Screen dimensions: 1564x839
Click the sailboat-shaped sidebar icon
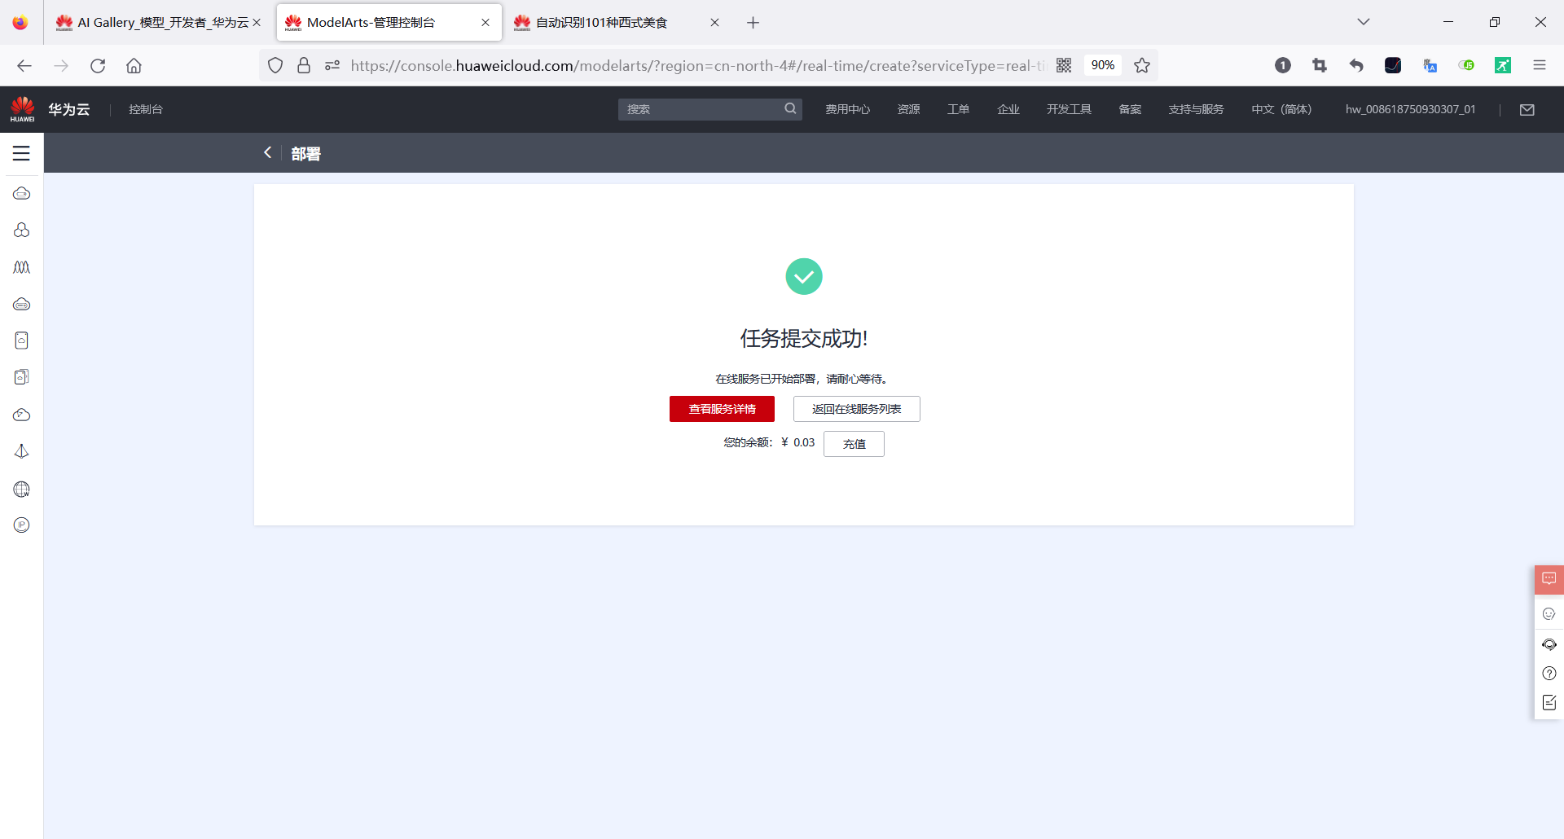click(x=22, y=451)
